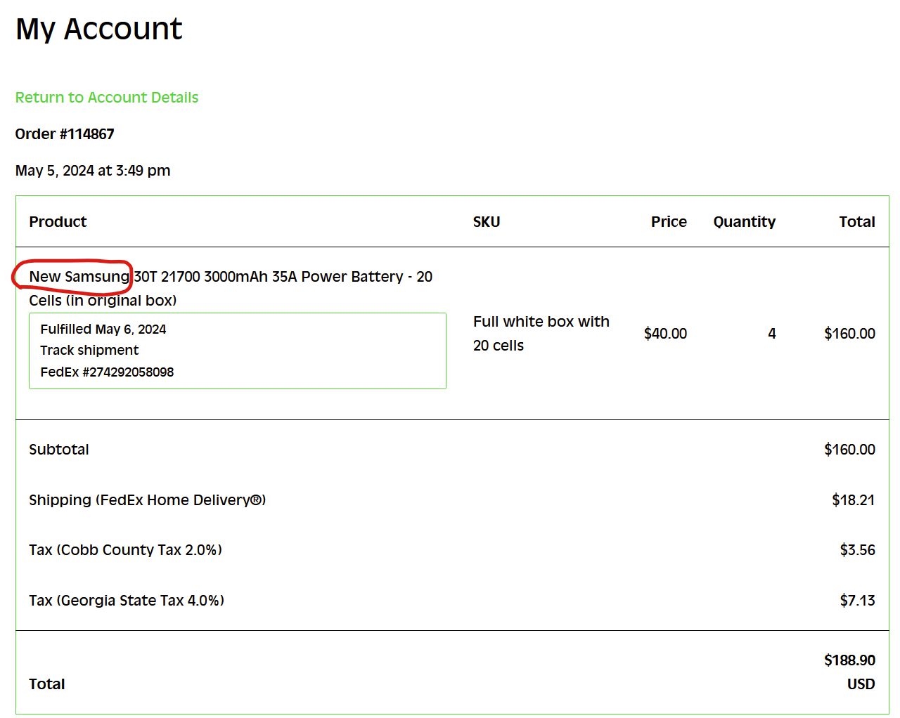Open the Track shipment link
Screen dimensions: 900x718
[x=89, y=350]
